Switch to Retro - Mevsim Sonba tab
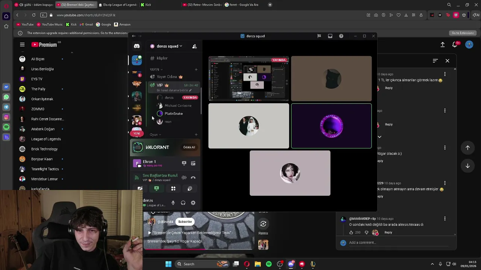The image size is (481, 270). point(201,5)
